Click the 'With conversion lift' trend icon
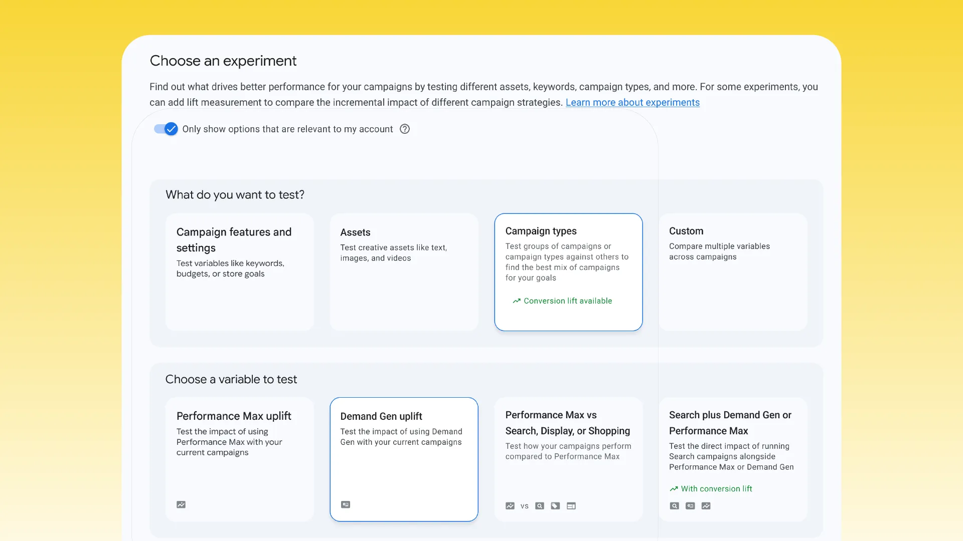 (674, 489)
